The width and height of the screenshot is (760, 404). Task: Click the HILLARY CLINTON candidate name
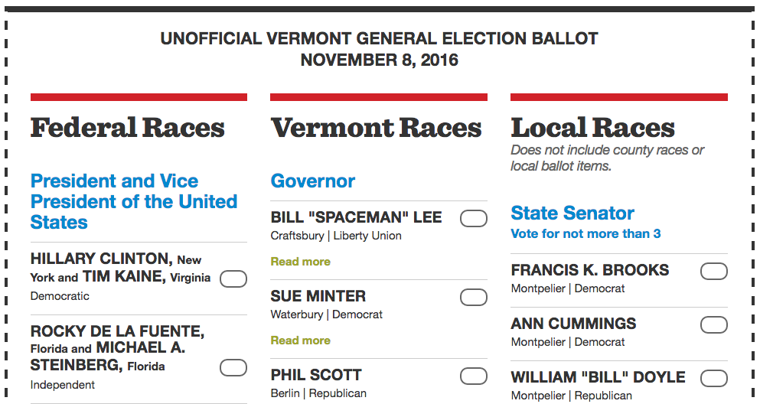101,259
